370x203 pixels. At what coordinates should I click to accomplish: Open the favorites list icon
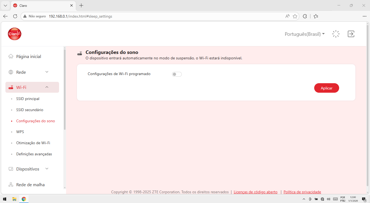point(316,16)
